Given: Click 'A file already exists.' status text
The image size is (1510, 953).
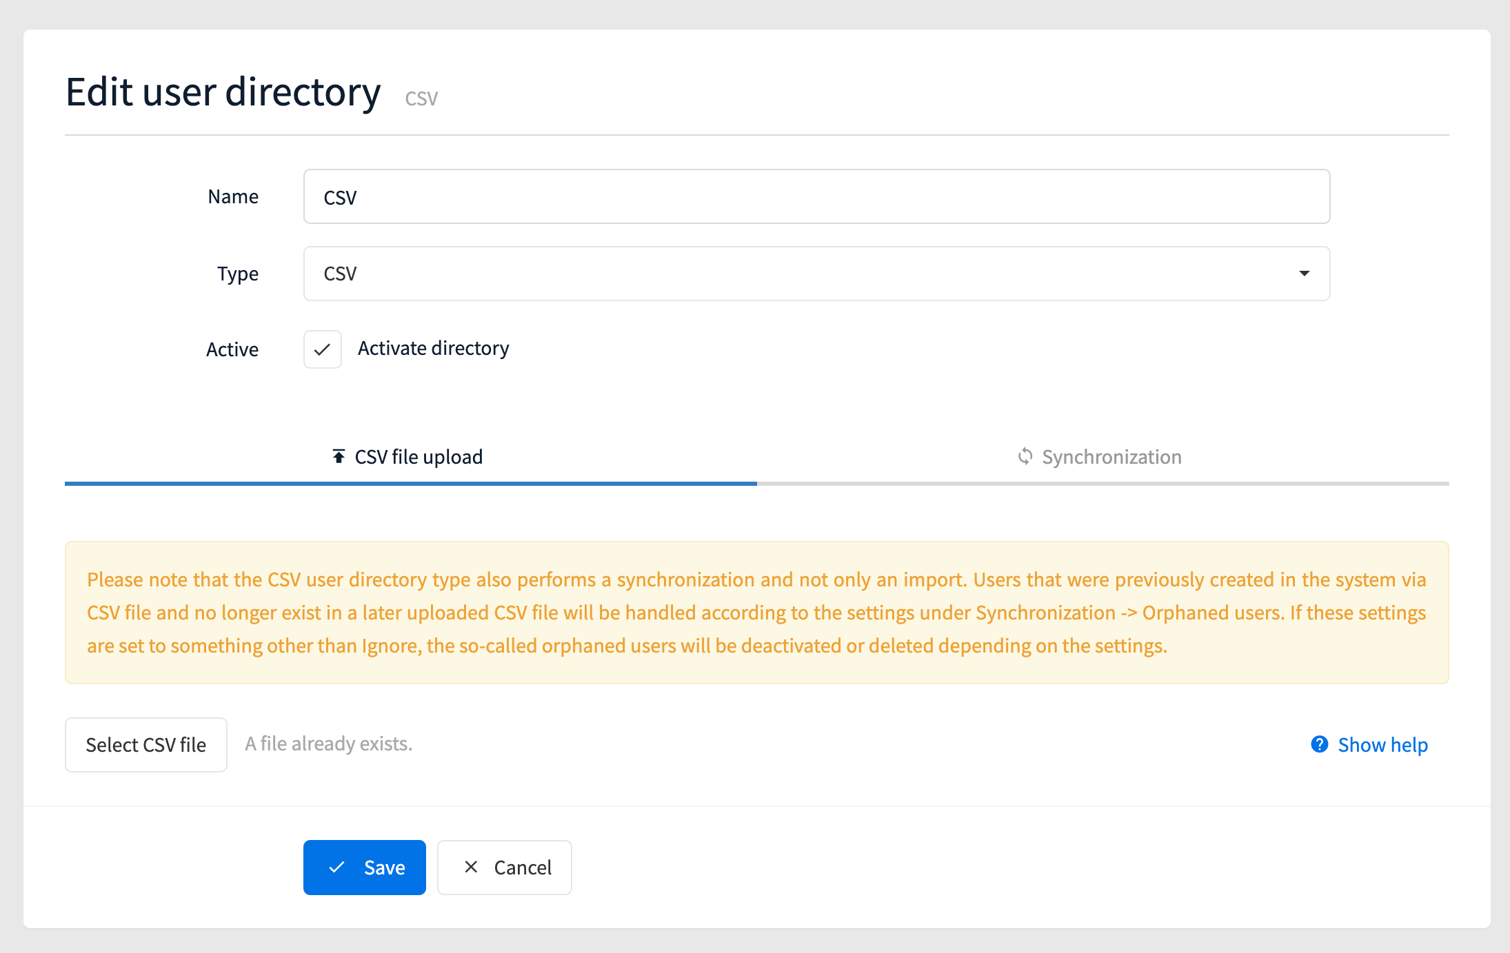Looking at the screenshot, I should click(x=329, y=744).
